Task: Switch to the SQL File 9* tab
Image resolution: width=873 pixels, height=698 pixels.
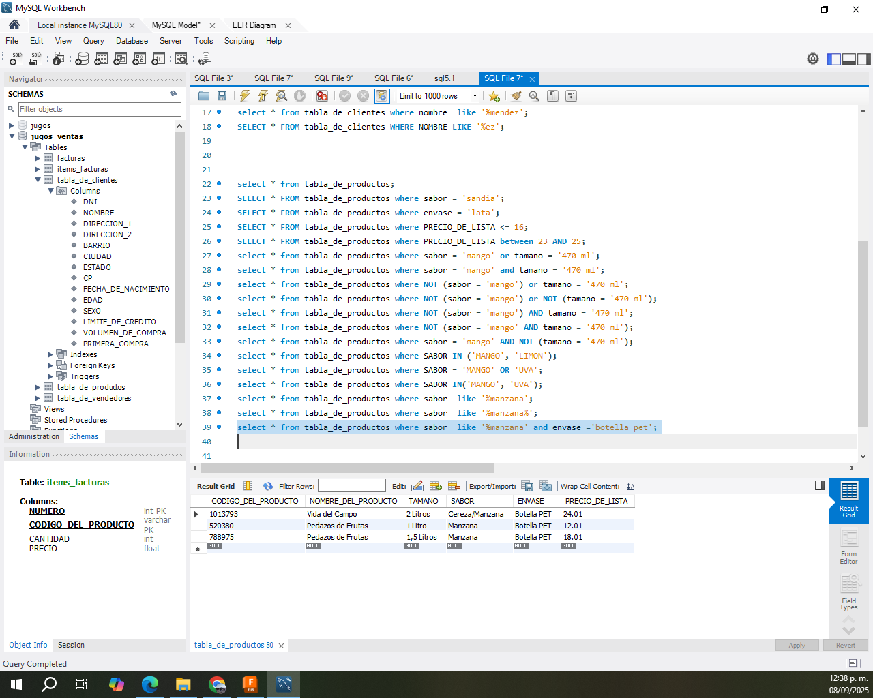Action: [334, 78]
